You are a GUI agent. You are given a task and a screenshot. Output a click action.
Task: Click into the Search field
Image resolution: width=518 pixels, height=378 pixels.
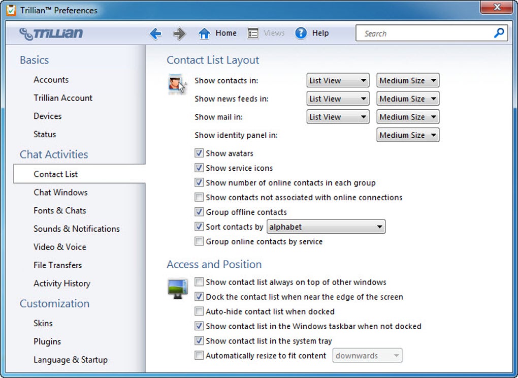tap(432, 33)
